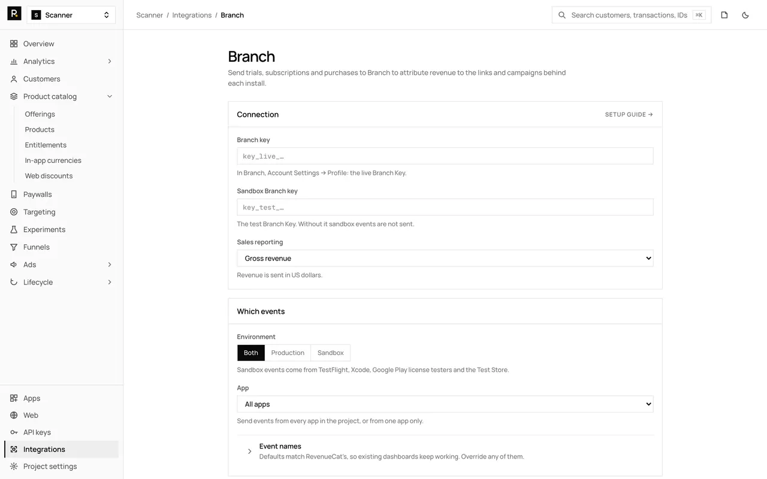Viewport: 767px width, 479px height.
Task: Click the Ads megaphone icon
Action: coord(14,265)
